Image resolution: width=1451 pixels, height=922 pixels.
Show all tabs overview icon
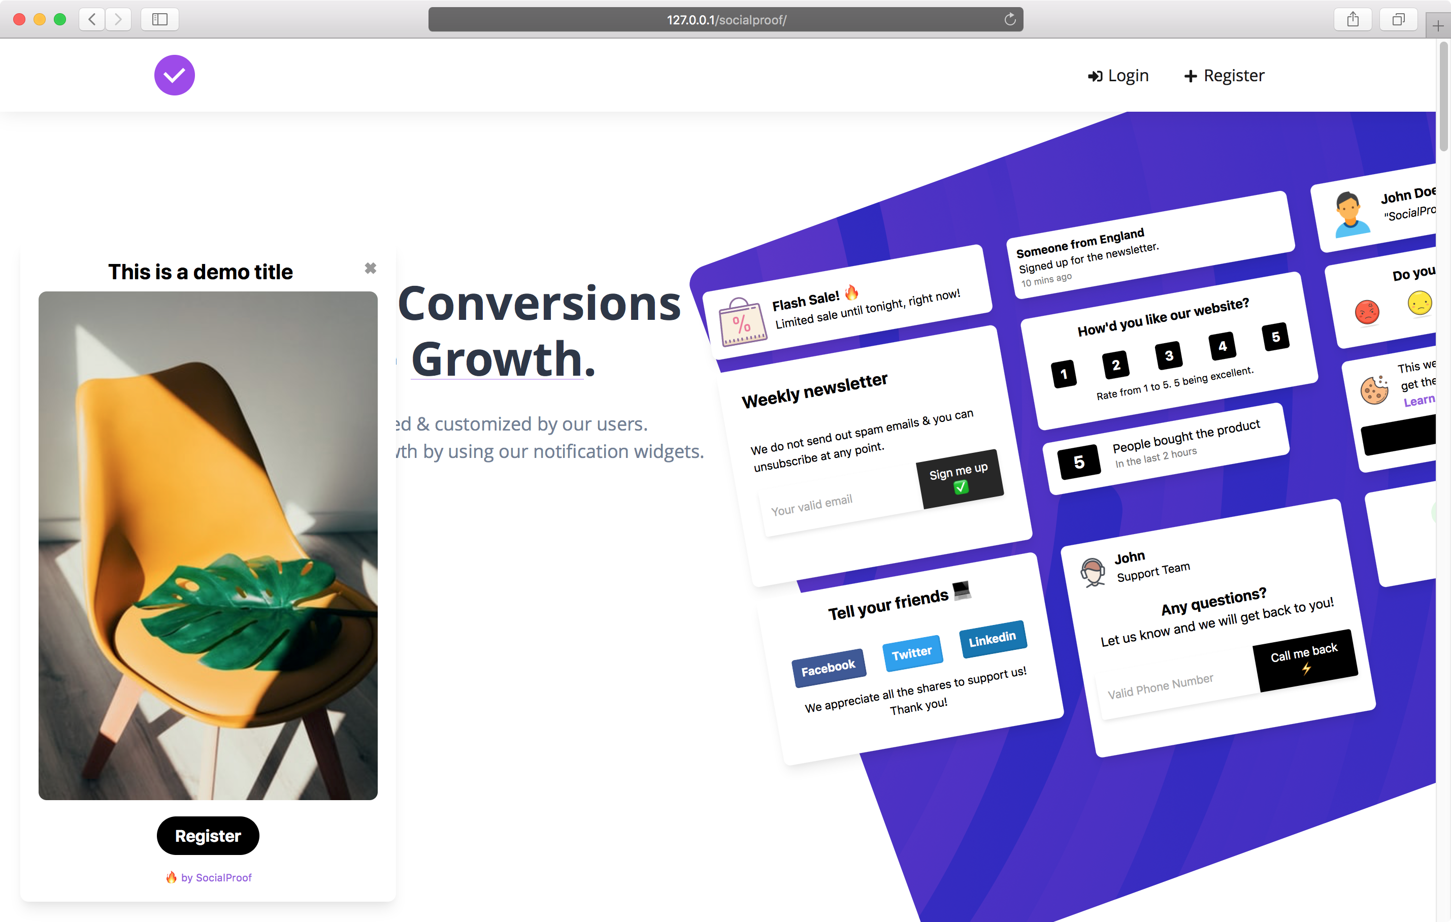(x=1398, y=19)
